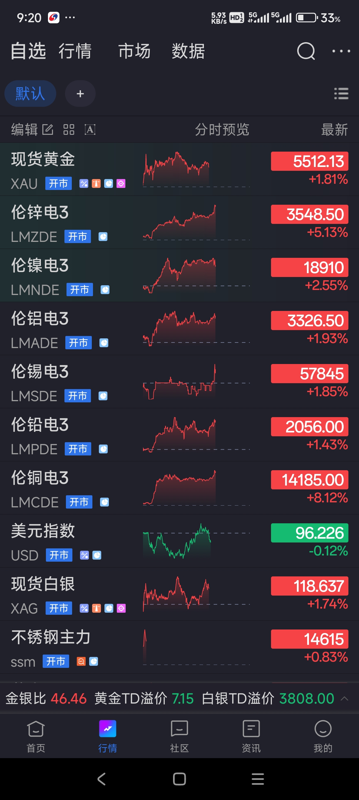Sort list by 最新 column header
The image size is (359, 800).
[x=334, y=129]
